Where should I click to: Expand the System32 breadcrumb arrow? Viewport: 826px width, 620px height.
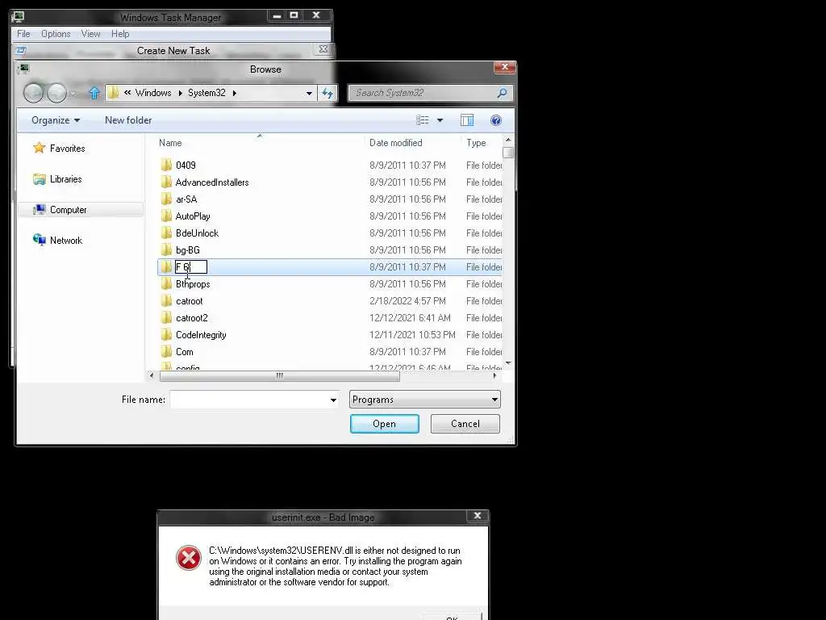235,94
